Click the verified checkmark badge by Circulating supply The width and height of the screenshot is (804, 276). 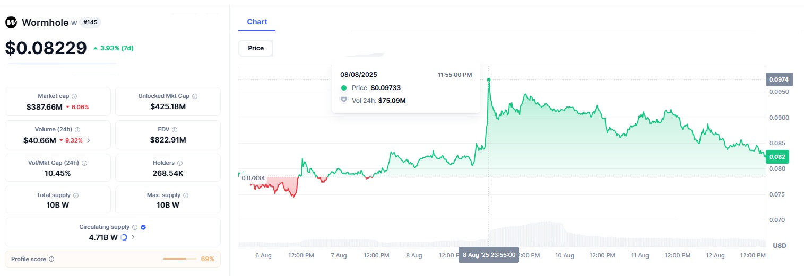click(143, 227)
